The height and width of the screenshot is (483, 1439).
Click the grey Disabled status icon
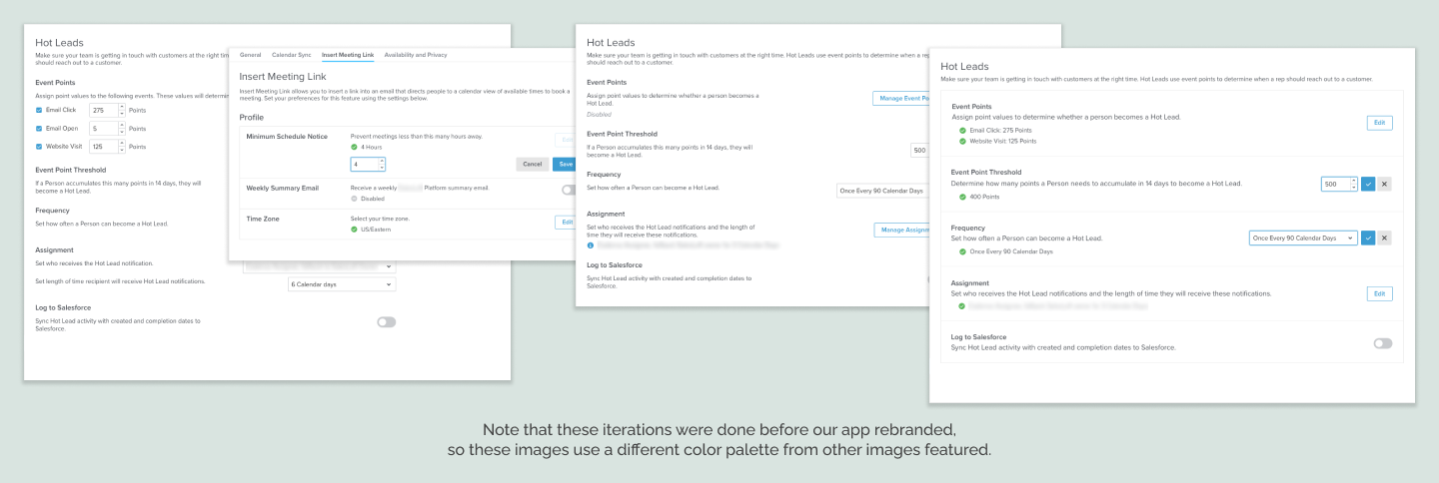pos(355,198)
